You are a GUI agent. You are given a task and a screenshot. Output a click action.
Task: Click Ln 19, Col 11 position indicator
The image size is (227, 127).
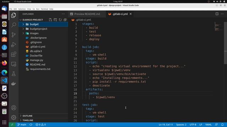(166, 125)
